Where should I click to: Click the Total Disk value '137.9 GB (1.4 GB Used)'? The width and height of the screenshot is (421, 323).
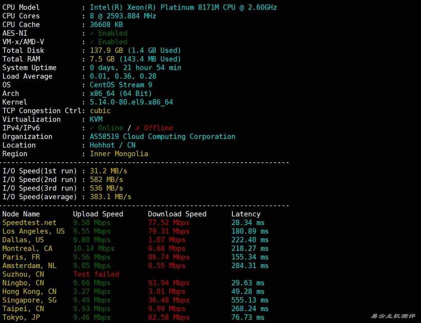pos(135,50)
